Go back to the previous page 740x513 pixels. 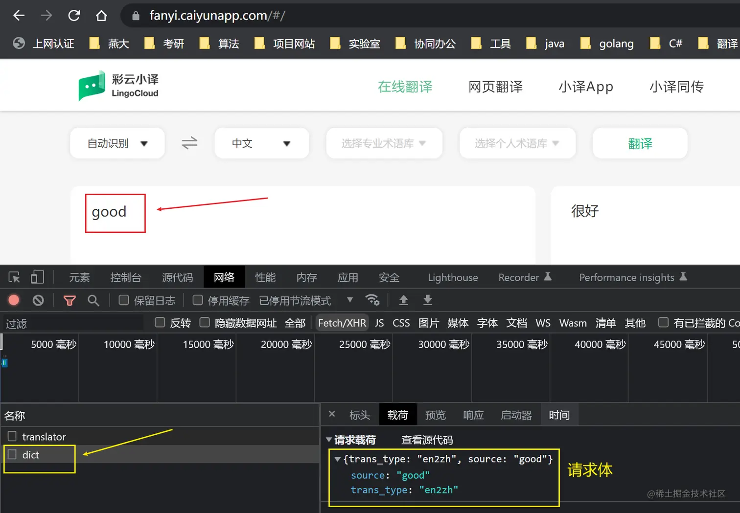point(19,16)
